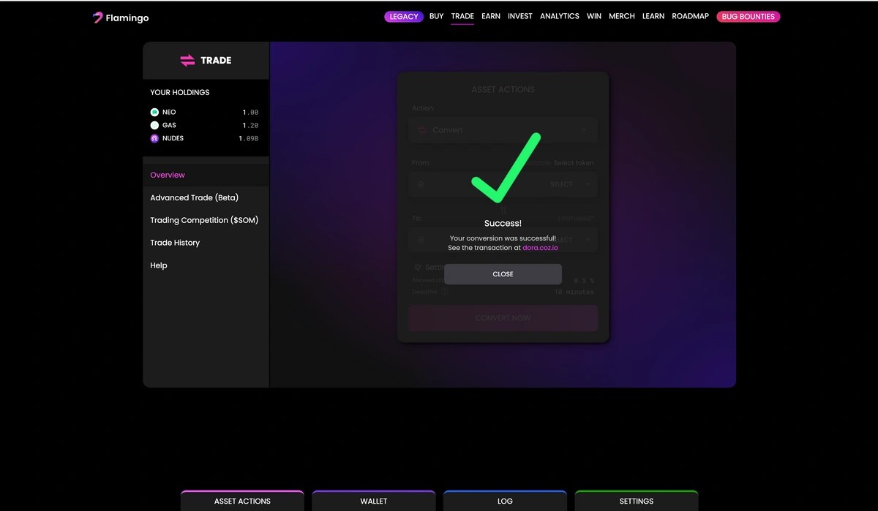Open the Action dropdown showing Convert

point(503,129)
